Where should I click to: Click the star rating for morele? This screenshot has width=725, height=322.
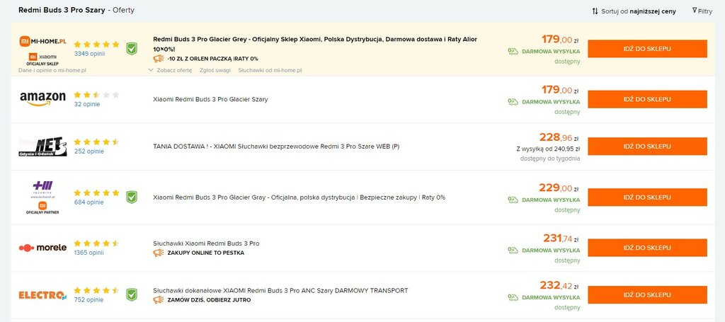tap(96, 243)
